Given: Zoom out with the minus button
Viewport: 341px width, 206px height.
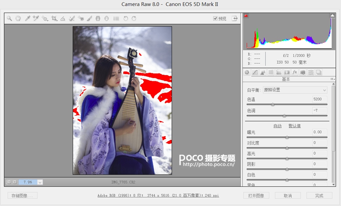Looking at the screenshot, I should pos(9,182).
